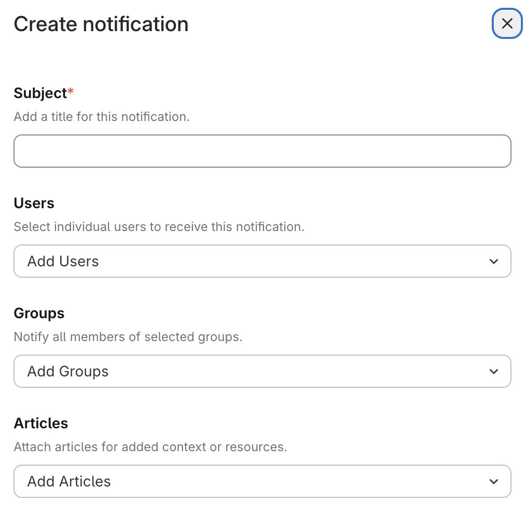Select the "Add Users" placeholder text
This screenshot has width=526, height=515.
(x=63, y=261)
